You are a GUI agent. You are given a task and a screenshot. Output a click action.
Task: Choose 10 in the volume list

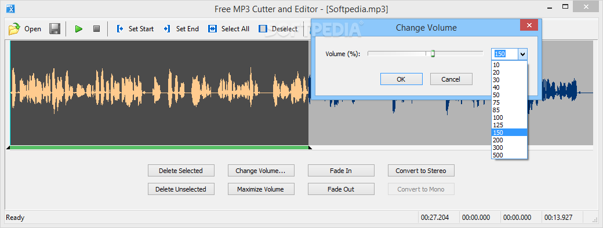(509, 65)
